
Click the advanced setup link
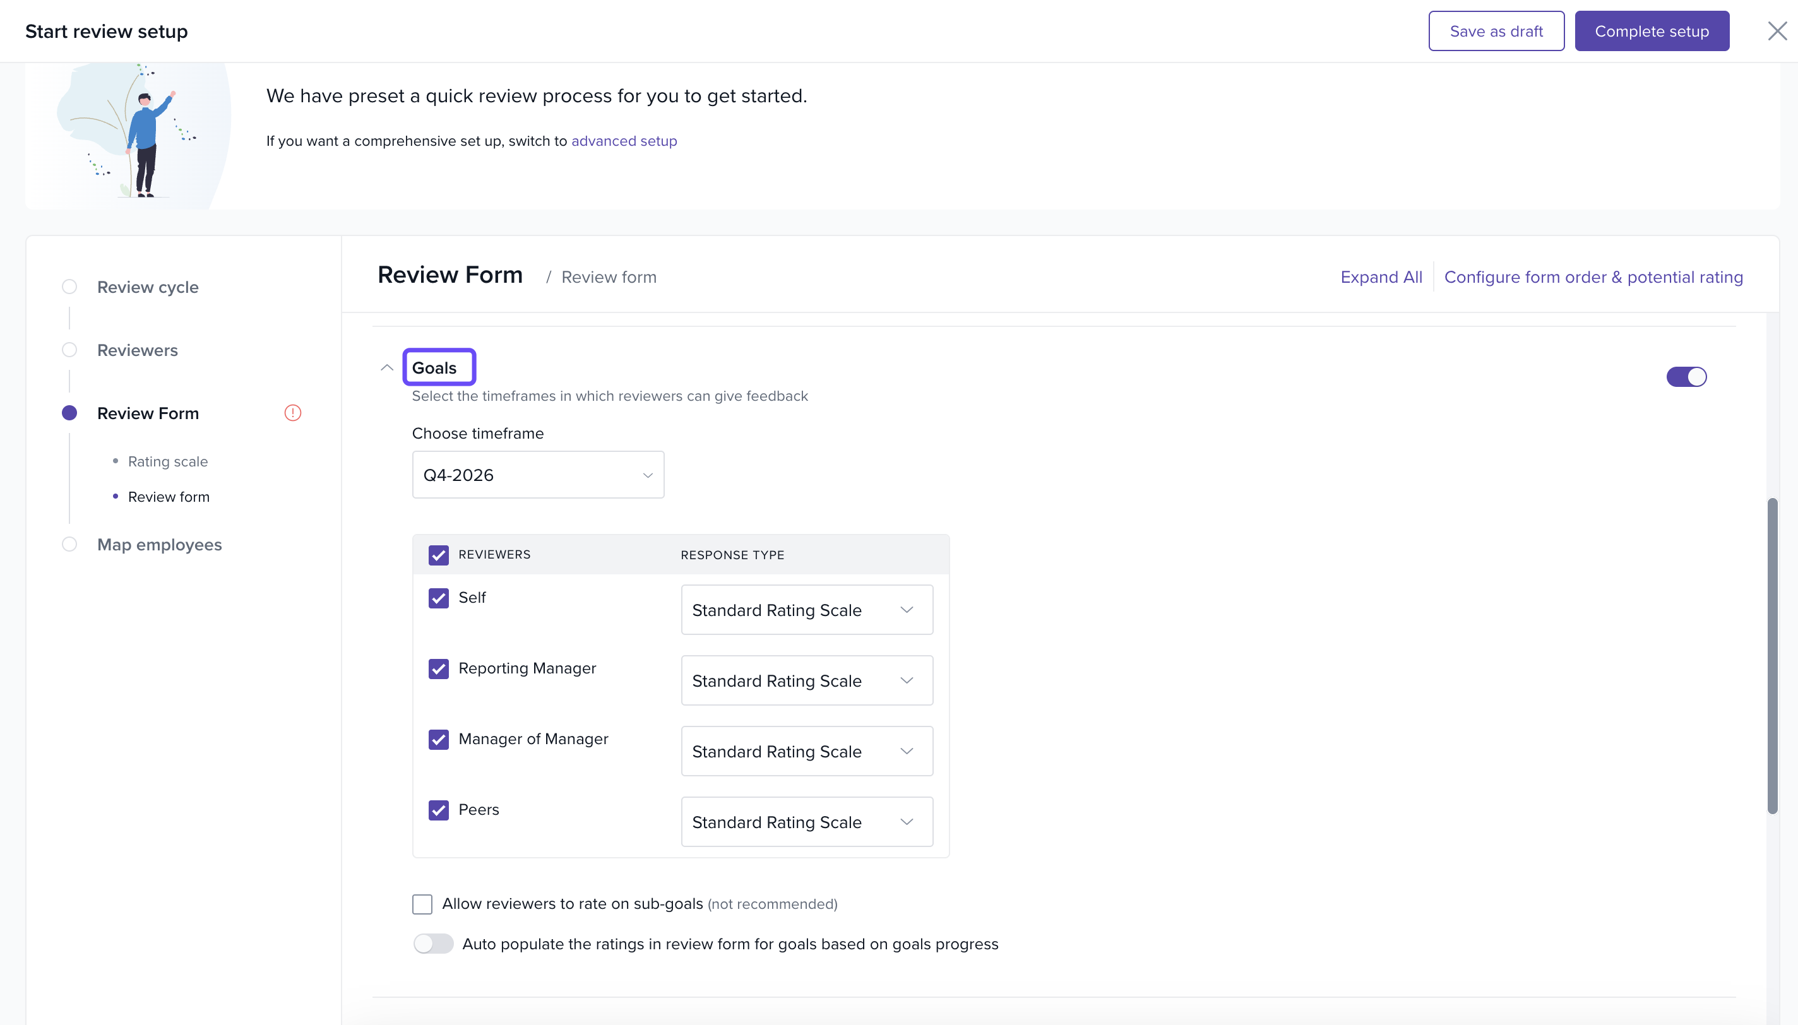[624, 141]
